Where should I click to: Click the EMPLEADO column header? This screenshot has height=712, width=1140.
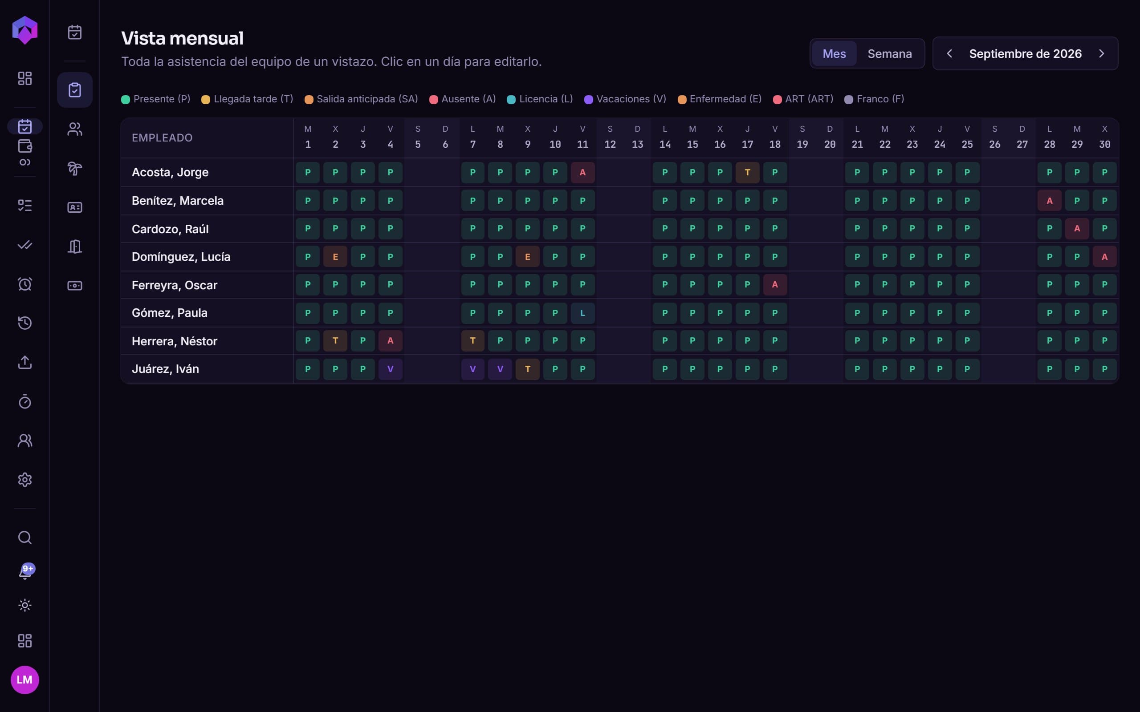pyautogui.click(x=162, y=138)
